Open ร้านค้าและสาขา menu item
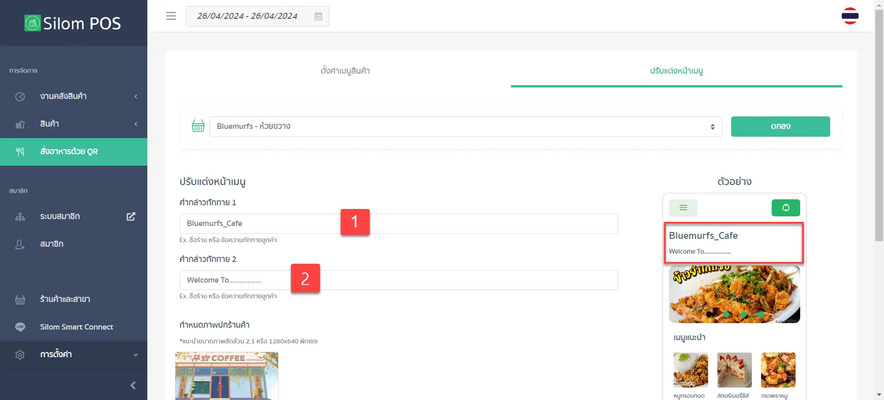884x400 pixels. pos(74,299)
